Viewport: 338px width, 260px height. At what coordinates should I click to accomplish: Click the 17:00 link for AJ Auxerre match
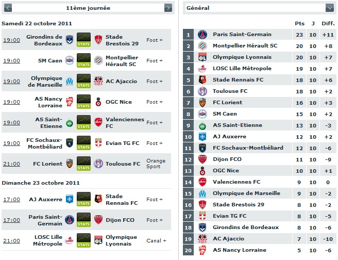(x=12, y=199)
